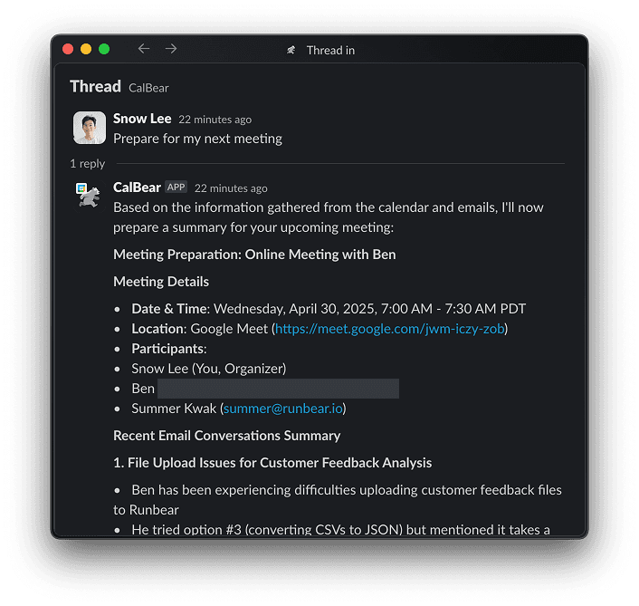639x606 pixels.
Task: Click the CalBear app avatar icon
Action: click(x=89, y=194)
